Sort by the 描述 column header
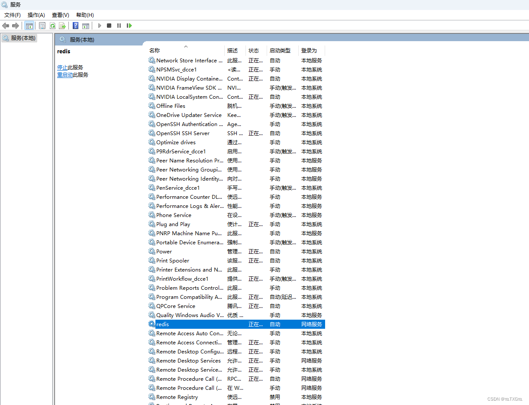This screenshot has height=405, width=529. (235, 50)
